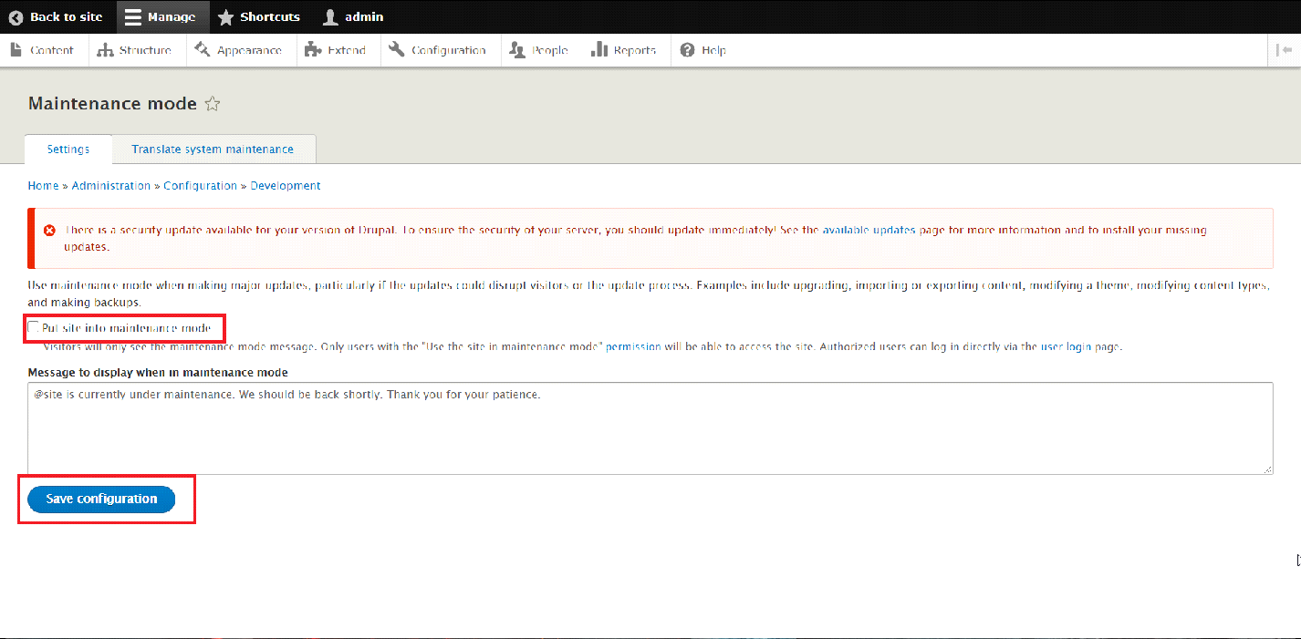Follow the available updates link

[868, 231]
